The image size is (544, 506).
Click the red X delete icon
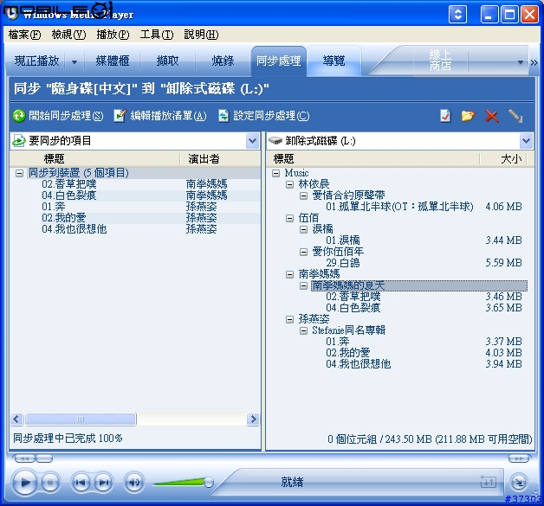point(491,117)
